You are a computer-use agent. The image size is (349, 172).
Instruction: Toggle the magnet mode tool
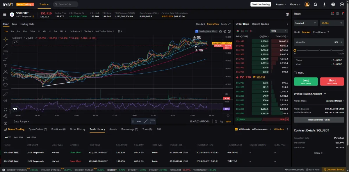[6, 109]
